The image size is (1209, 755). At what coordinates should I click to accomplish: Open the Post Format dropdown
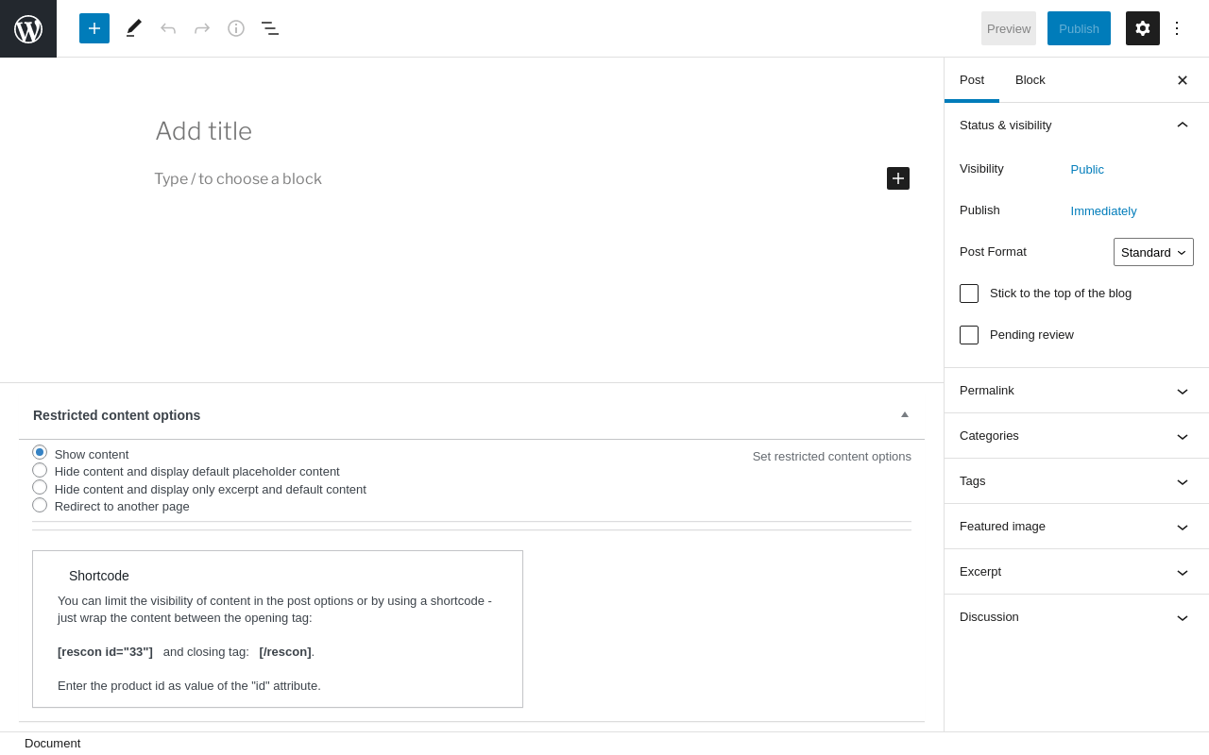tap(1153, 252)
